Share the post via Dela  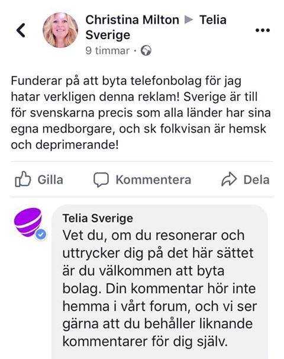click(256, 179)
